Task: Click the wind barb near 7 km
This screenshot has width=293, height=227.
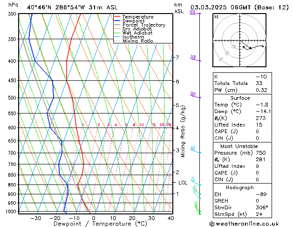Action: [195, 58]
